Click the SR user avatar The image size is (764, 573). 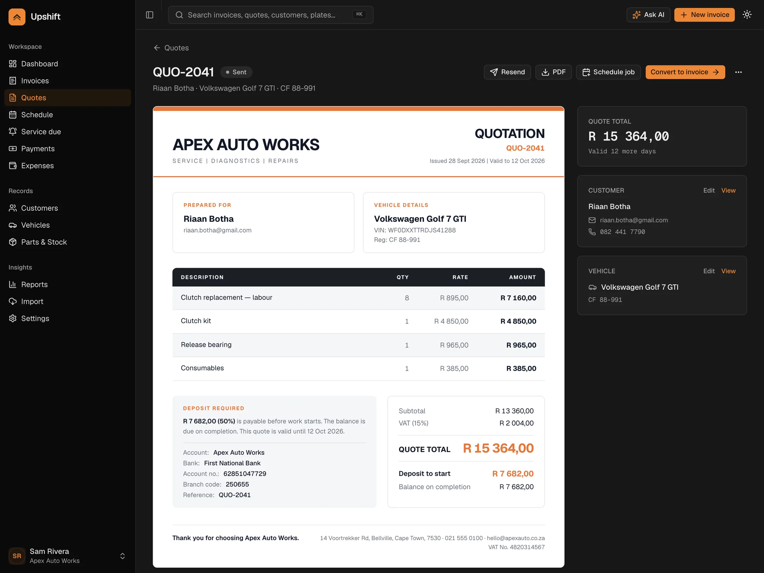(17, 556)
